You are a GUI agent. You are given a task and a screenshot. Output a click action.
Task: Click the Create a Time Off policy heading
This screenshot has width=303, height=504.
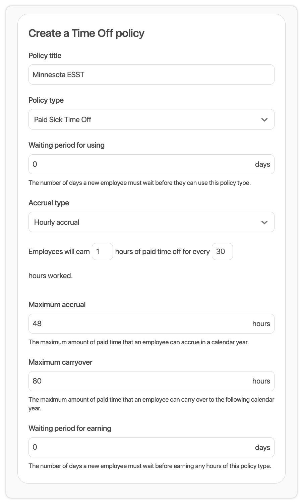(x=86, y=33)
